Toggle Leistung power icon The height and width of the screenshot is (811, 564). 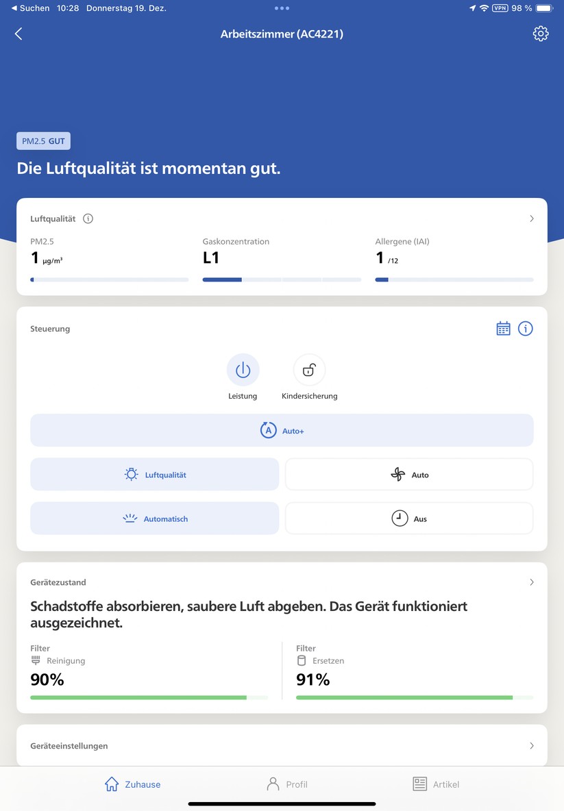(243, 369)
